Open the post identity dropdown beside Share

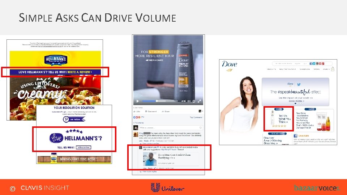coord(201,111)
